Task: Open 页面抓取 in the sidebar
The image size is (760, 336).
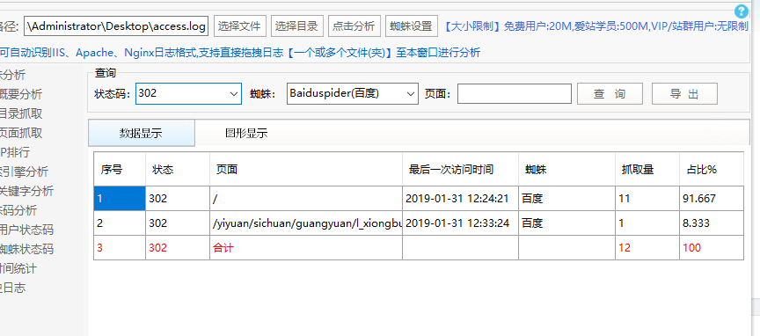Action: point(21,133)
